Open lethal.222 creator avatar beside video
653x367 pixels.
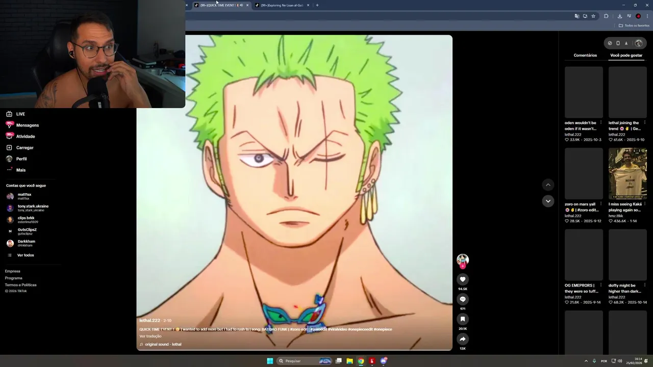coord(463,260)
